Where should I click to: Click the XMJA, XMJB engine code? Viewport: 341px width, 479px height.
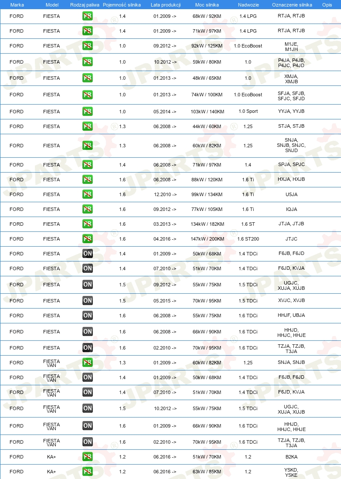click(291, 79)
